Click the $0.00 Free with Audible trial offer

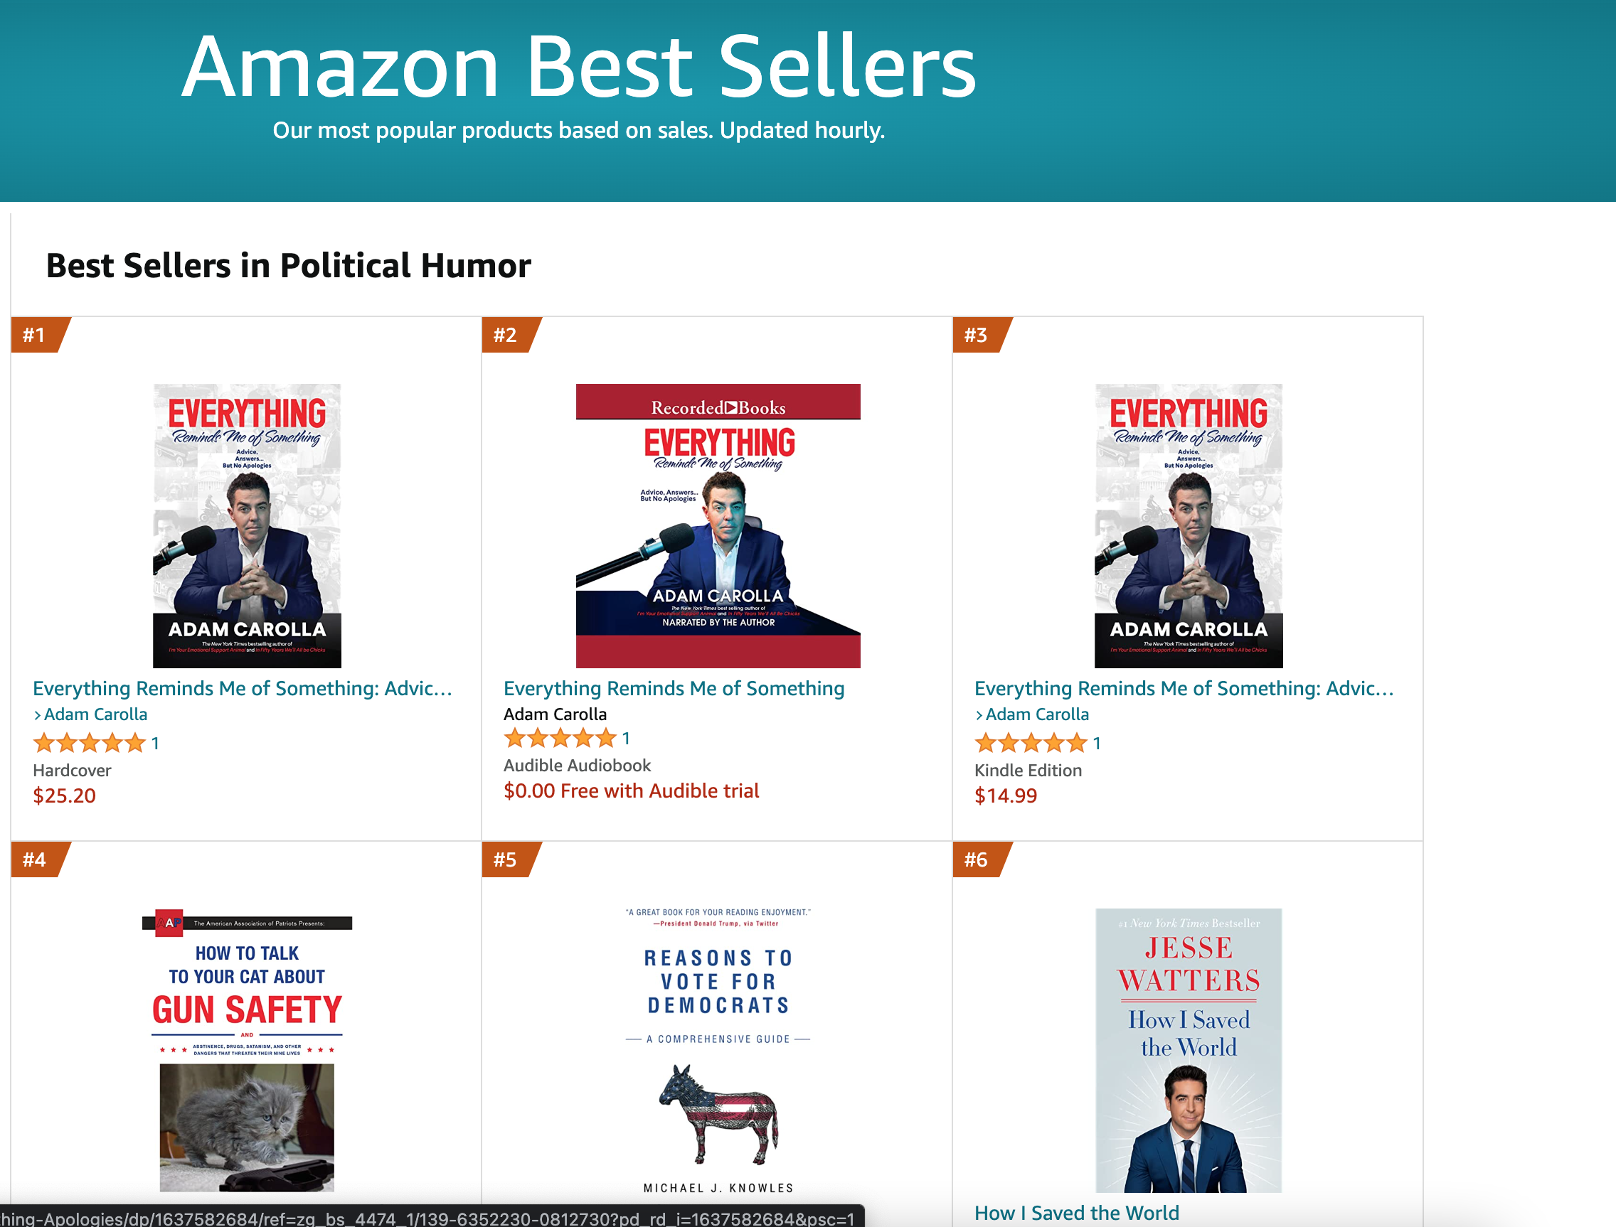[x=631, y=791]
